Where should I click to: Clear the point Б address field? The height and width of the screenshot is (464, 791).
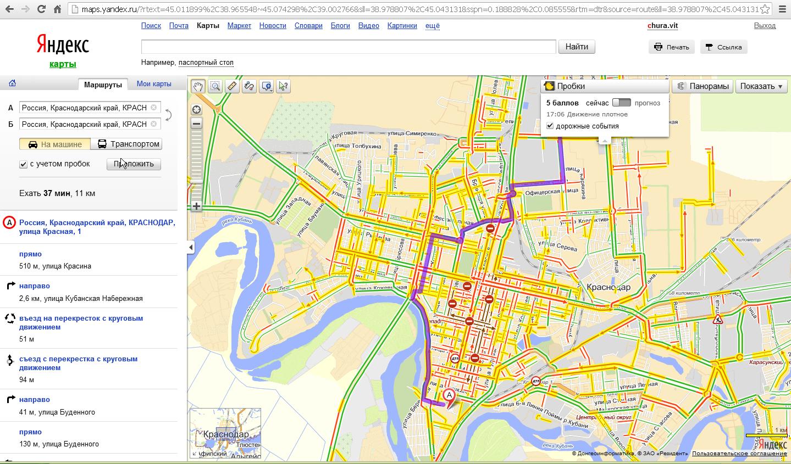pos(154,124)
